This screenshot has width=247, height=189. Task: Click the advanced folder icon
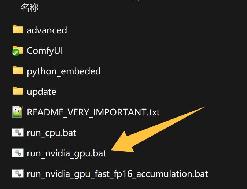tap(18, 29)
